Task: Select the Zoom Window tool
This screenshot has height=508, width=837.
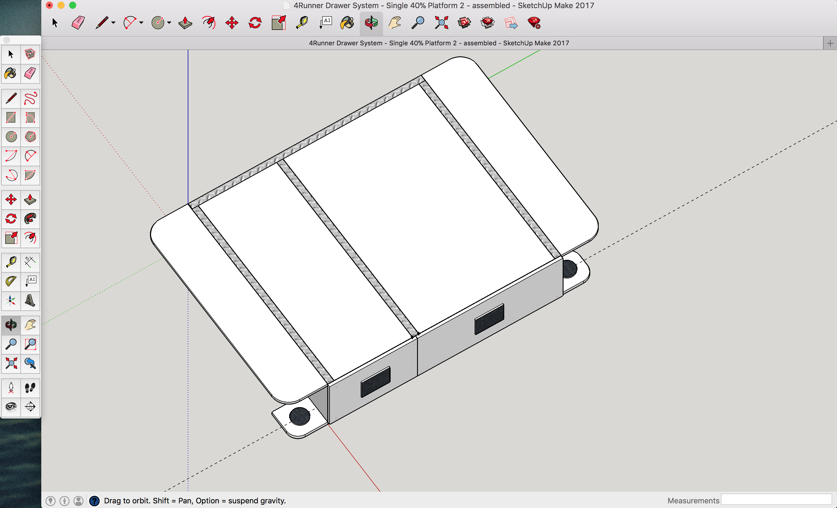Action: (x=30, y=344)
